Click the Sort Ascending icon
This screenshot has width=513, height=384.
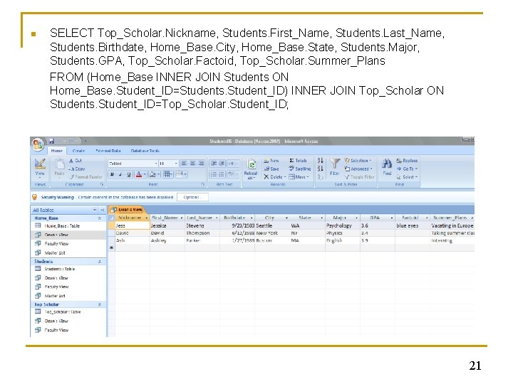321,161
